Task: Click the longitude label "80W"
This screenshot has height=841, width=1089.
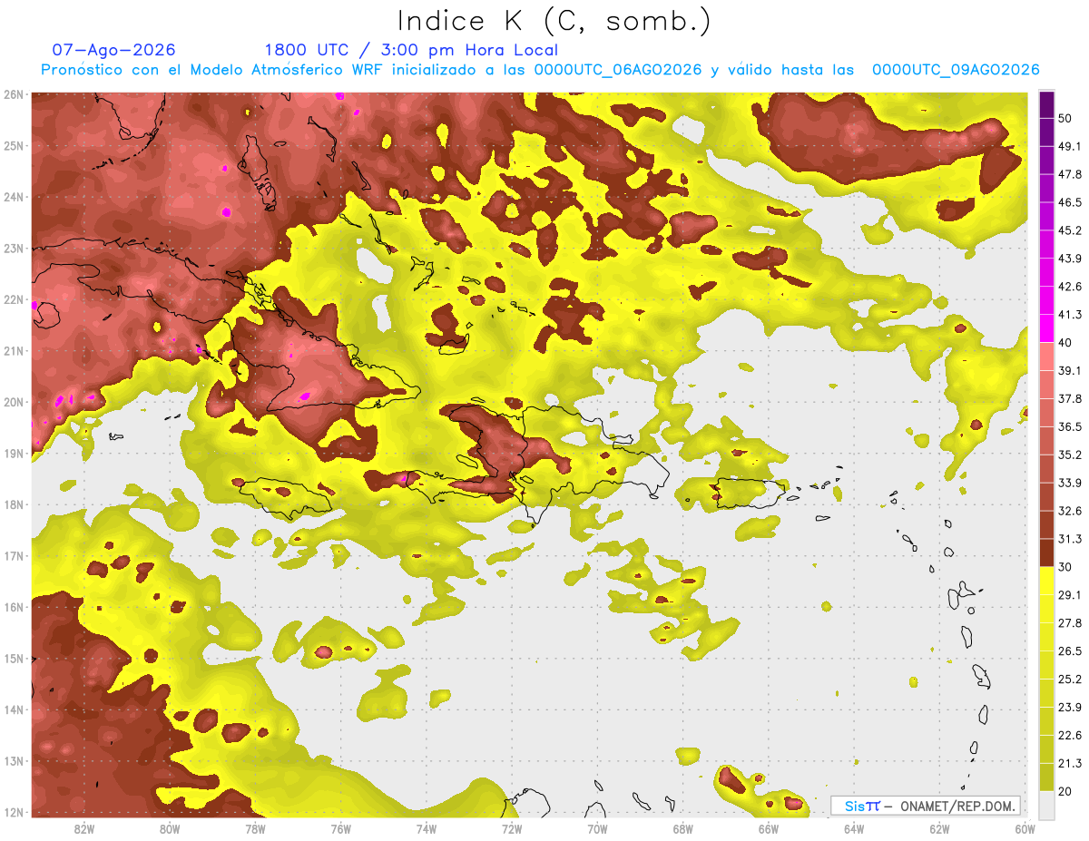Action: tap(170, 828)
